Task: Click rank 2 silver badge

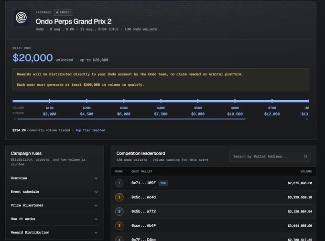Action: click(x=119, y=211)
